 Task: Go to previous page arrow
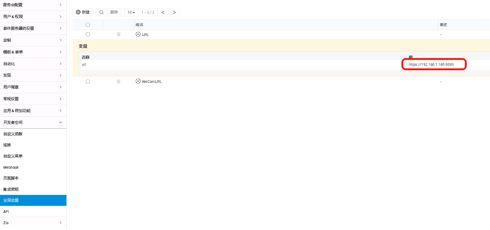pyautogui.click(x=163, y=12)
